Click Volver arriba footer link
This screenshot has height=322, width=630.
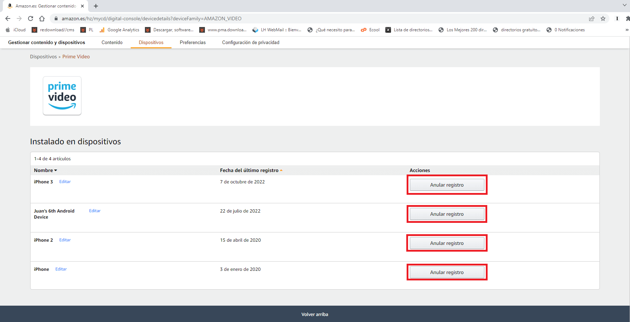pyautogui.click(x=315, y=314)
